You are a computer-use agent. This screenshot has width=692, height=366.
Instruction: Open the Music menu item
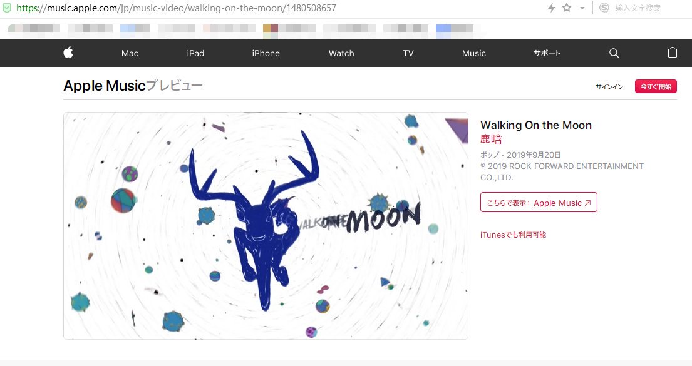[x=474, y=53]
